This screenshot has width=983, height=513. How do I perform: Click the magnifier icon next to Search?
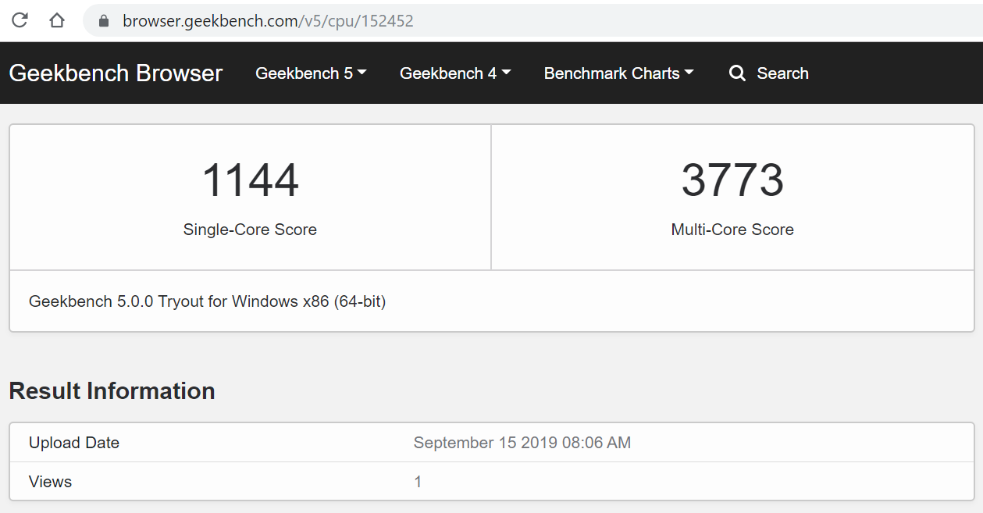737,73
